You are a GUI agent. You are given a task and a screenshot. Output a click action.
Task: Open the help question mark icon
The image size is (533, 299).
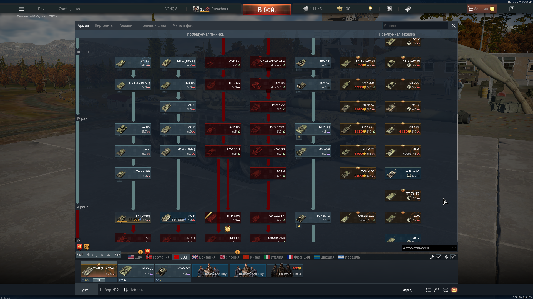(512, 9)
